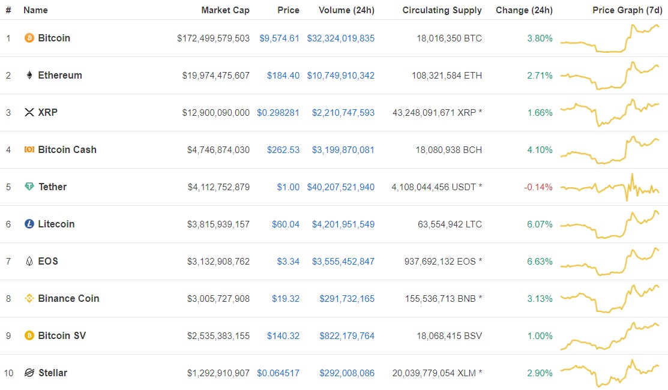Open Bitcoin SV volume $822,179,764
The height and width of the screenshot is (390, 668).
coord(348,335)
